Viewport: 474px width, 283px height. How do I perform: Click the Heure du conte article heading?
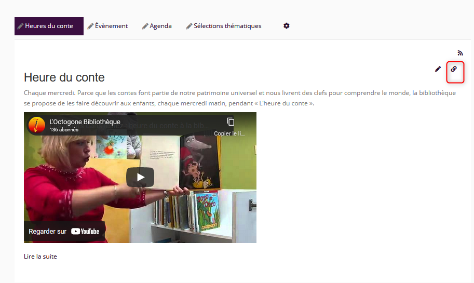pos(64,77)
